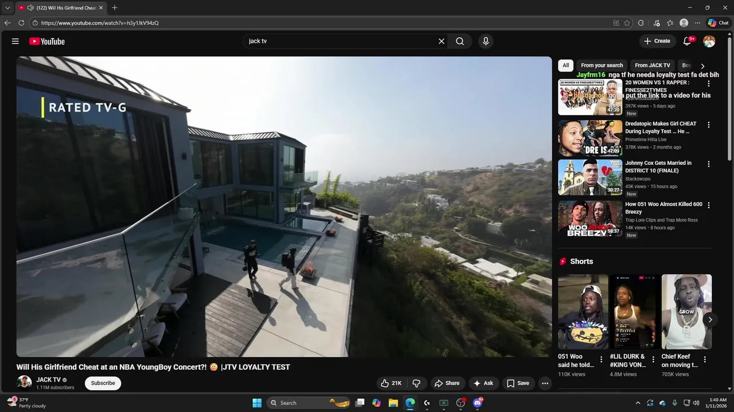The width and height of the screenshot is (734, 412).
Task: Select 'From JACK TV' filter chip
Action: point(653,65)
